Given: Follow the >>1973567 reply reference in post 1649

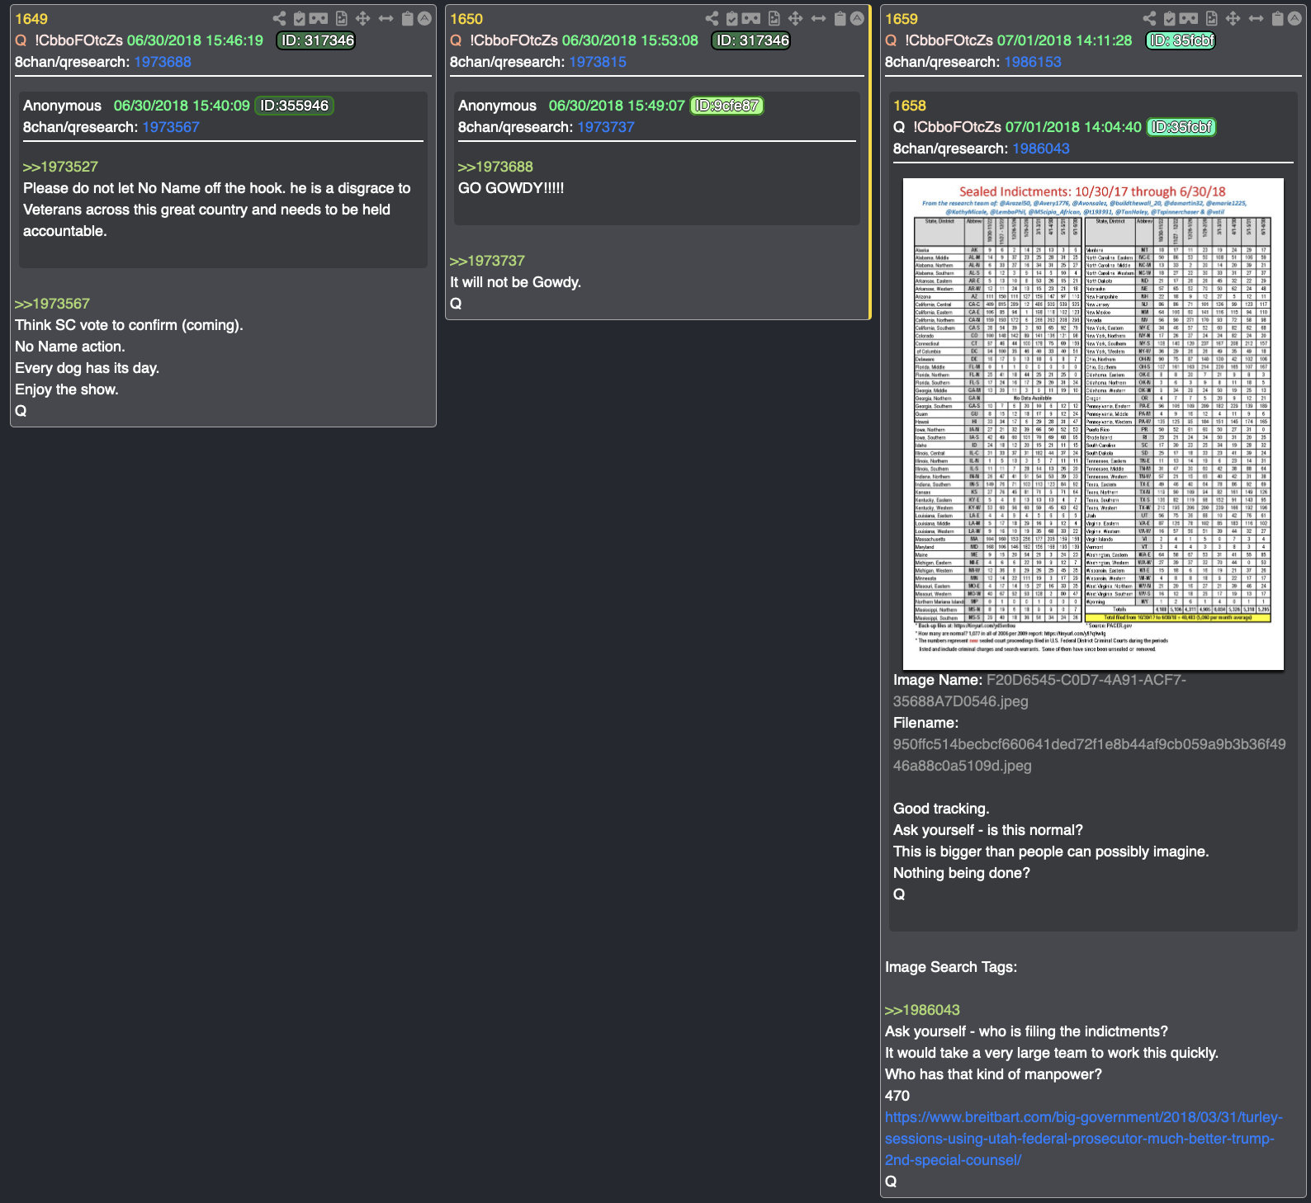Looking at the screenshot, I should (52, 304).
